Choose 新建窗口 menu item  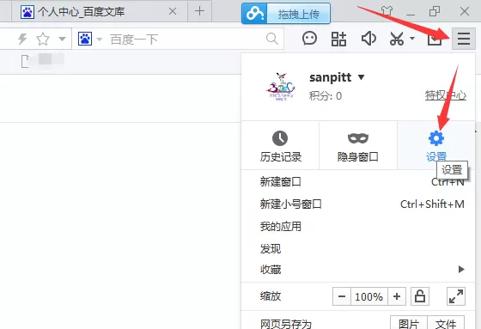click(358, 182)
